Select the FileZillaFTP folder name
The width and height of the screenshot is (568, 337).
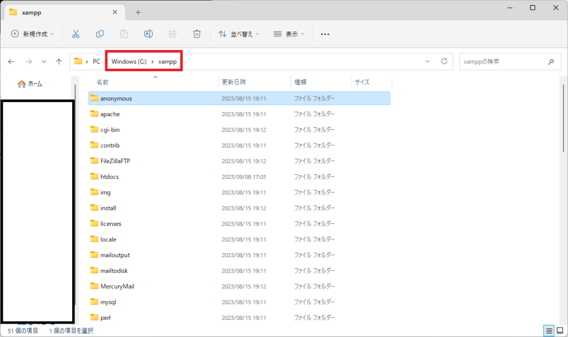[115, 160]
